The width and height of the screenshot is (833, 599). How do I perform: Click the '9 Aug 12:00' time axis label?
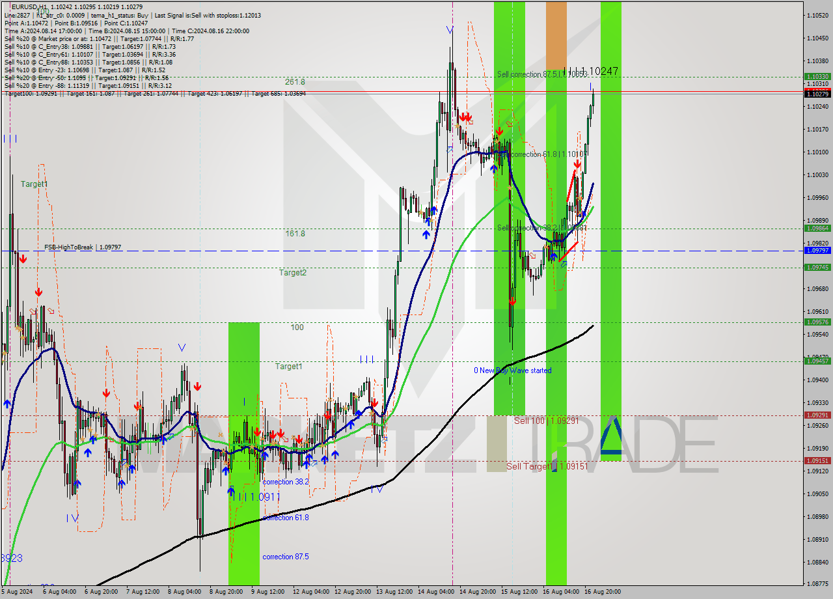coord(267,592)
